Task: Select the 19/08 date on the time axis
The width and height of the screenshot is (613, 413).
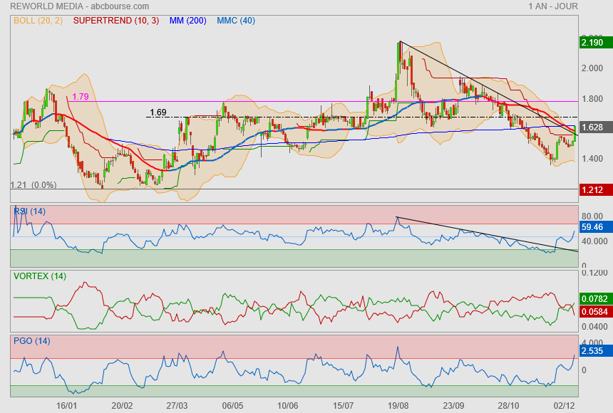Action: [397, 405]
